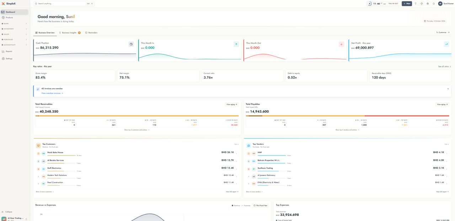Expand the Bank section in sidebar
Image resolution: width=455 pixels, height=221 pixels.
(15, 24)
